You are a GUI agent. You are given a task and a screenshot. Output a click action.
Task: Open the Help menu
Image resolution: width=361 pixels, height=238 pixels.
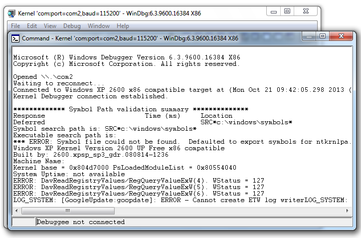tap(123, 26)
